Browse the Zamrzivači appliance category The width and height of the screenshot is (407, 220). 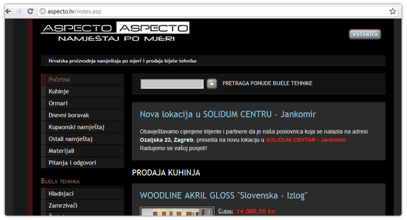82,206
